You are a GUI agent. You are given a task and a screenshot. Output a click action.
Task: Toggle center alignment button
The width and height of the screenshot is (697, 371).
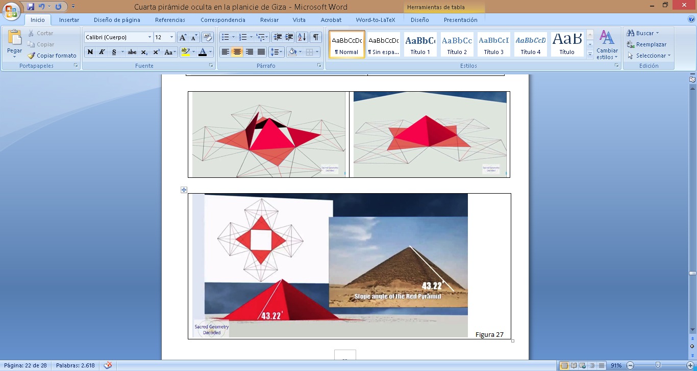[237, 52]
